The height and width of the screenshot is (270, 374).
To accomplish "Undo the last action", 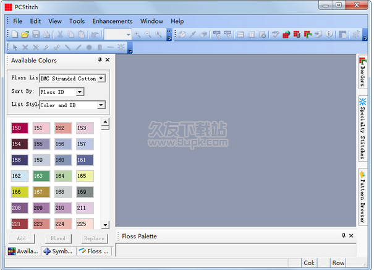I will (x=95, y=35).
